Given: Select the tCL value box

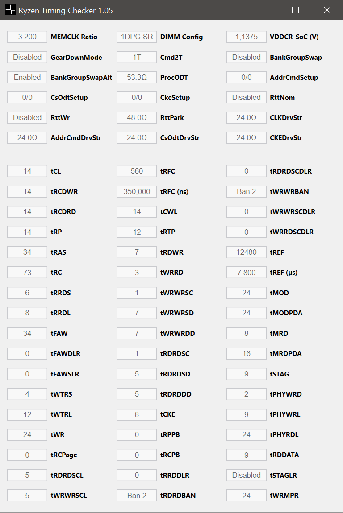Looking at the screenshot, I should 27,171.
